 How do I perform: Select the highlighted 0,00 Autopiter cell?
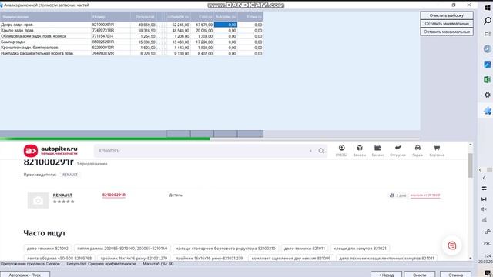[x=226, y=25]
